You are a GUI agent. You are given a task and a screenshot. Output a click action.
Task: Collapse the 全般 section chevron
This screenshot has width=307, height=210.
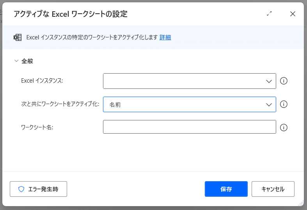[x=16, y=61]
